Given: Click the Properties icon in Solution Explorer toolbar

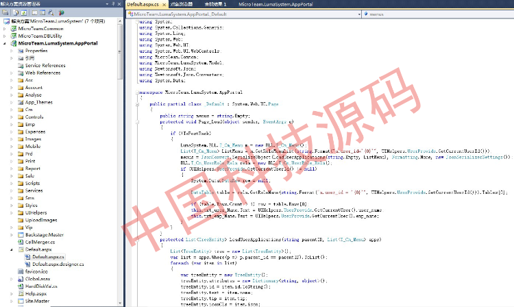Looking at the screenshot, I should (x=5, y=13).
